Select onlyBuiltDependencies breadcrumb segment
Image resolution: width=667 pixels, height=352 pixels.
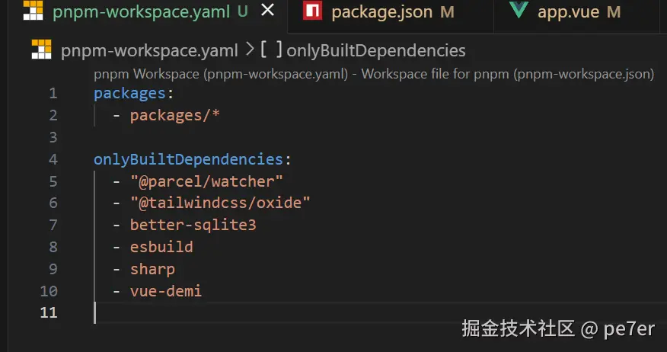pyautogui.click(x=376, y=50)
